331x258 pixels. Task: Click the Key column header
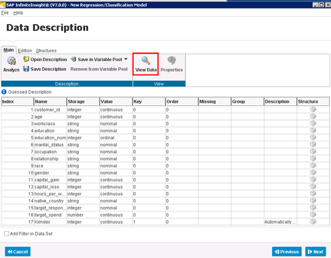[x=149, y=102]
